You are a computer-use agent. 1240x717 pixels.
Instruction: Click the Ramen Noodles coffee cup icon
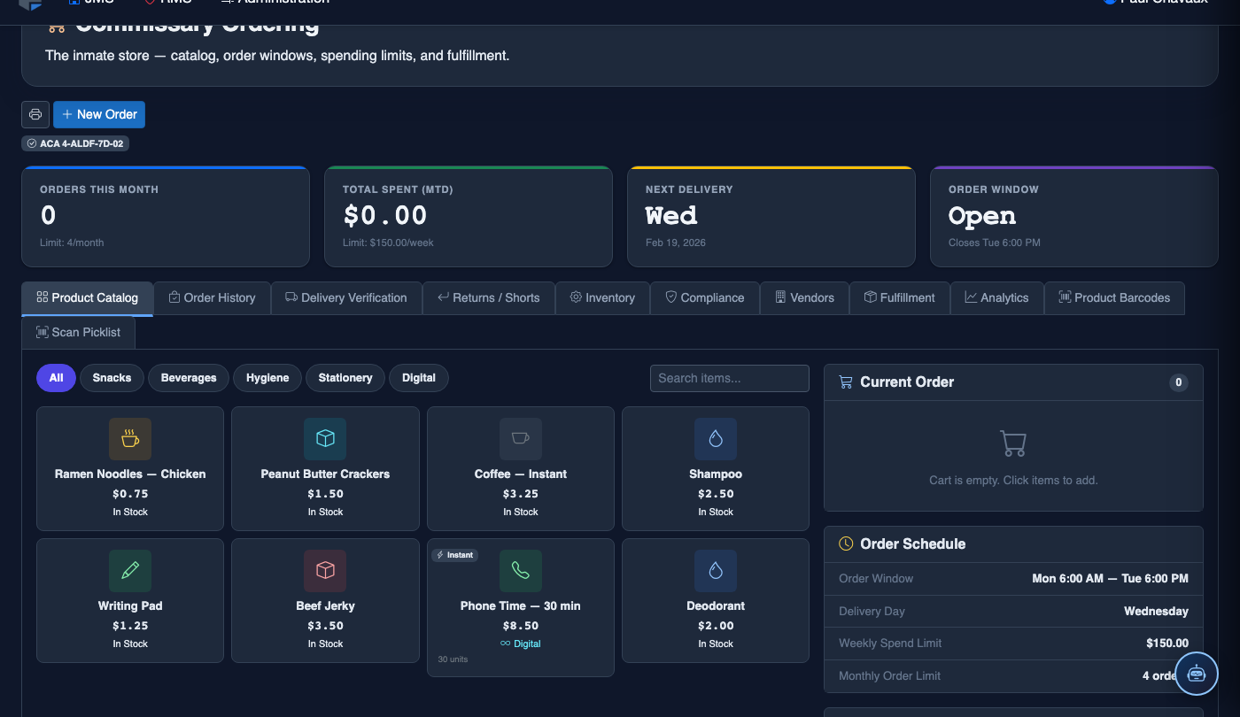tap(130, 439)
